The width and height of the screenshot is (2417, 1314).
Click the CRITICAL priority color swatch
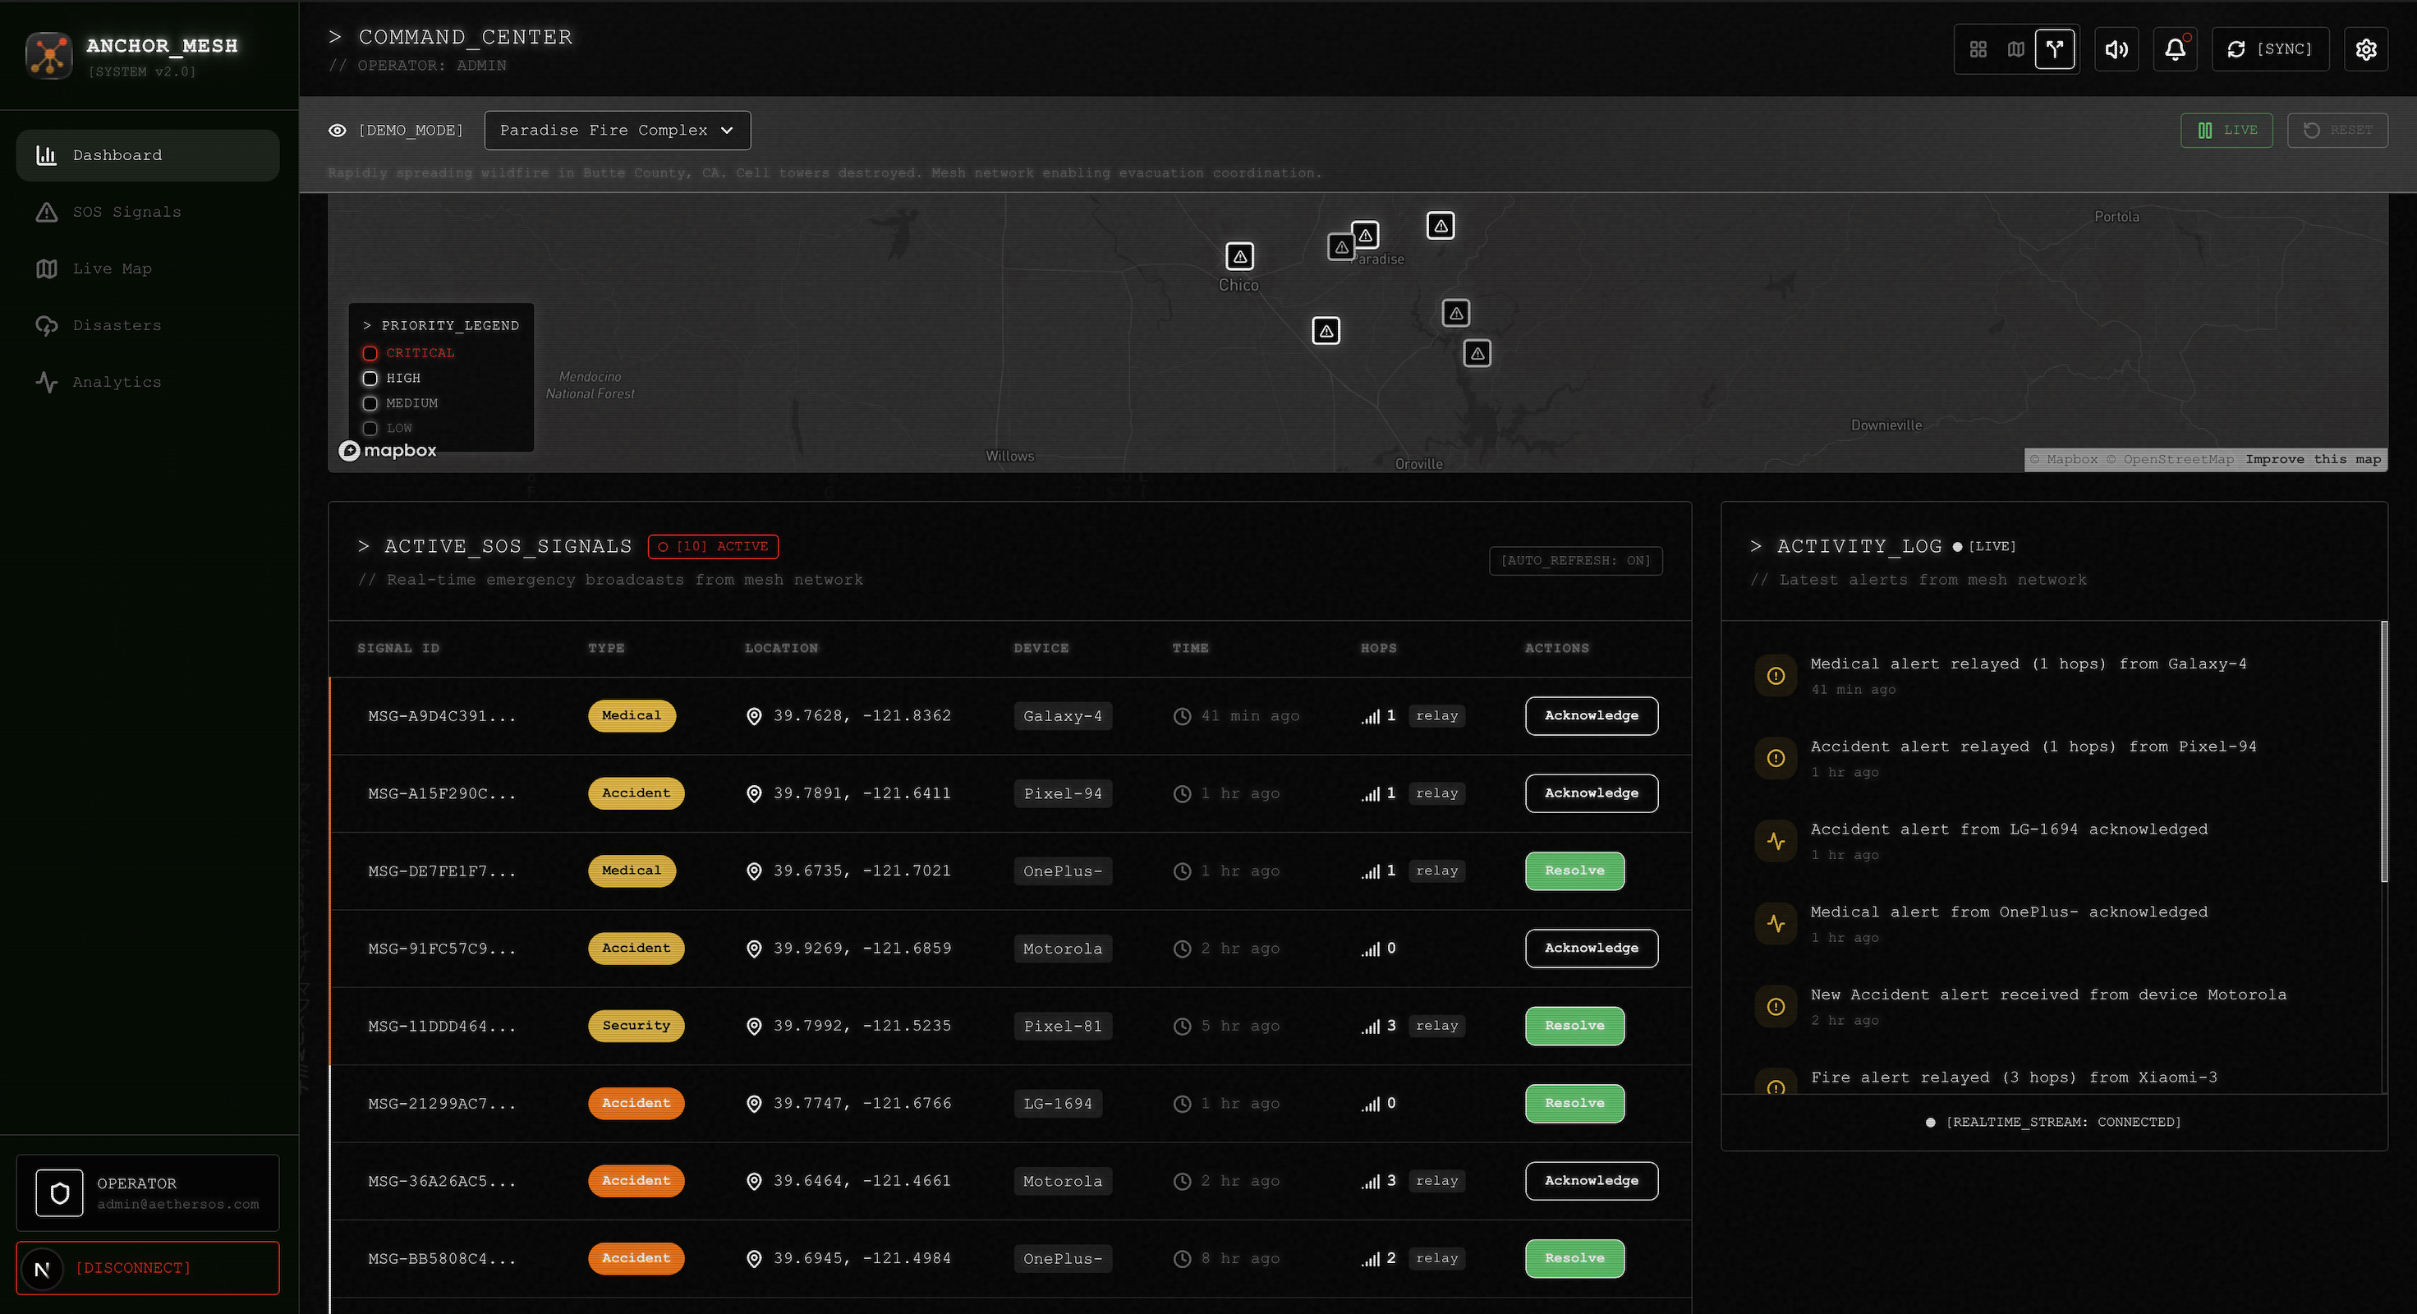coord(370,353)
